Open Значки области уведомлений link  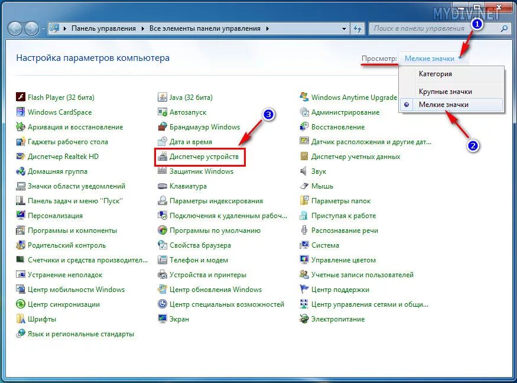click(x=76, y=186)
